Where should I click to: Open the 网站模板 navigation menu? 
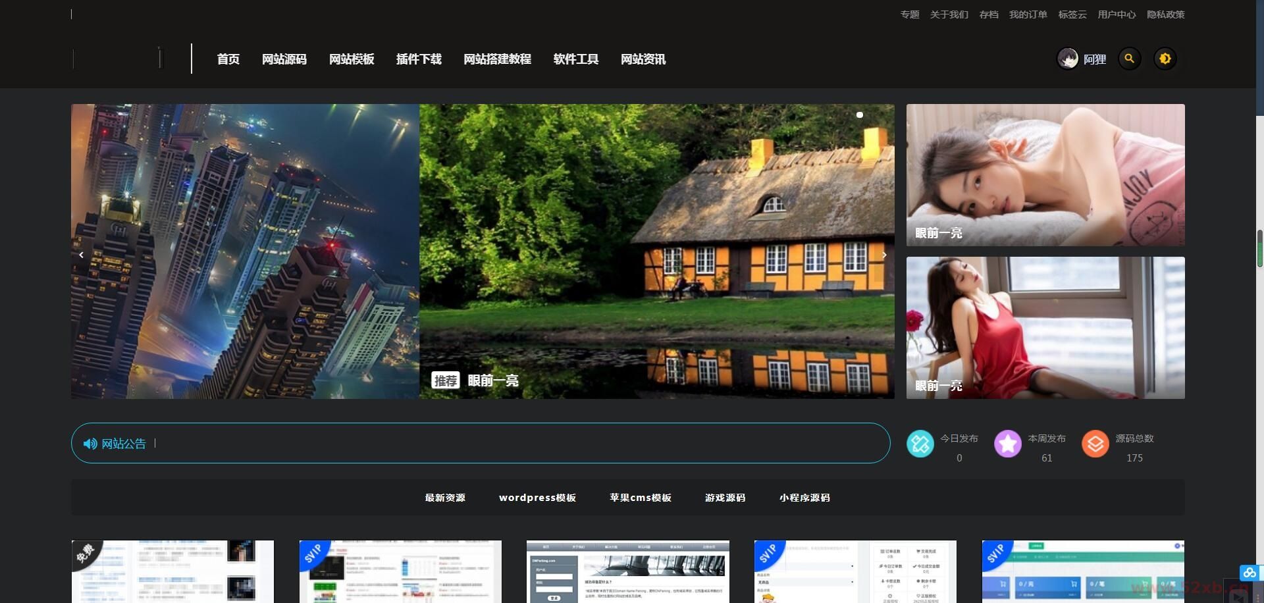[352, 59]
